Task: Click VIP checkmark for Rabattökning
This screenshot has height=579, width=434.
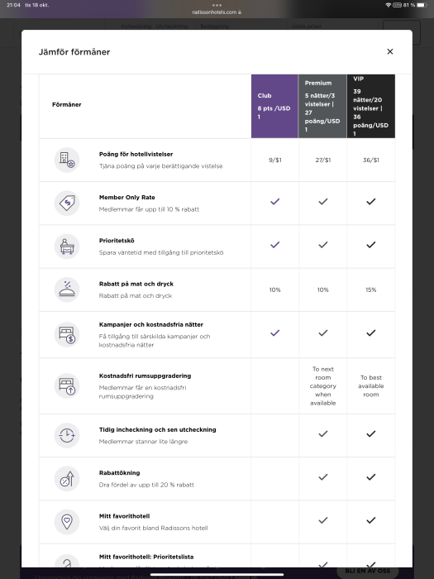Action: [x=371, y=477]
